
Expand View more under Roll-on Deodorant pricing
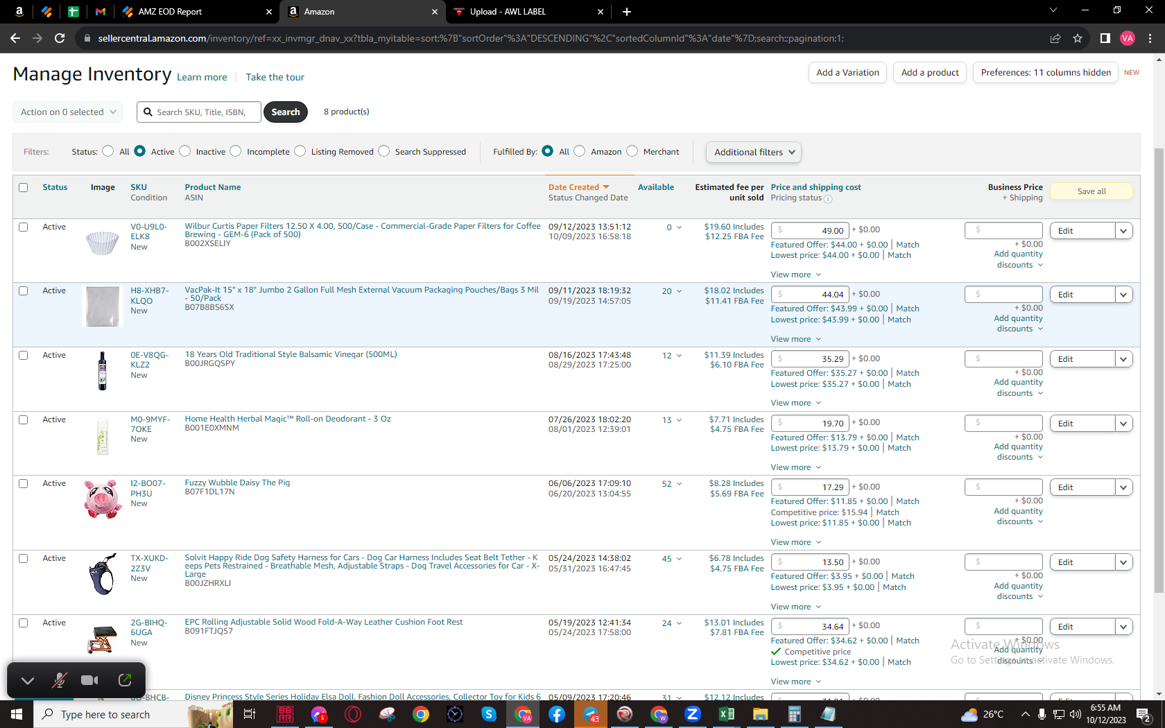tap(796, 467)
